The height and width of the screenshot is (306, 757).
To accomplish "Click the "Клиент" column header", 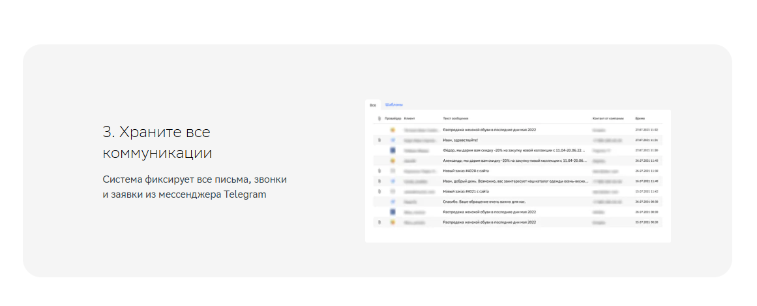I will [x=409, y=119].
